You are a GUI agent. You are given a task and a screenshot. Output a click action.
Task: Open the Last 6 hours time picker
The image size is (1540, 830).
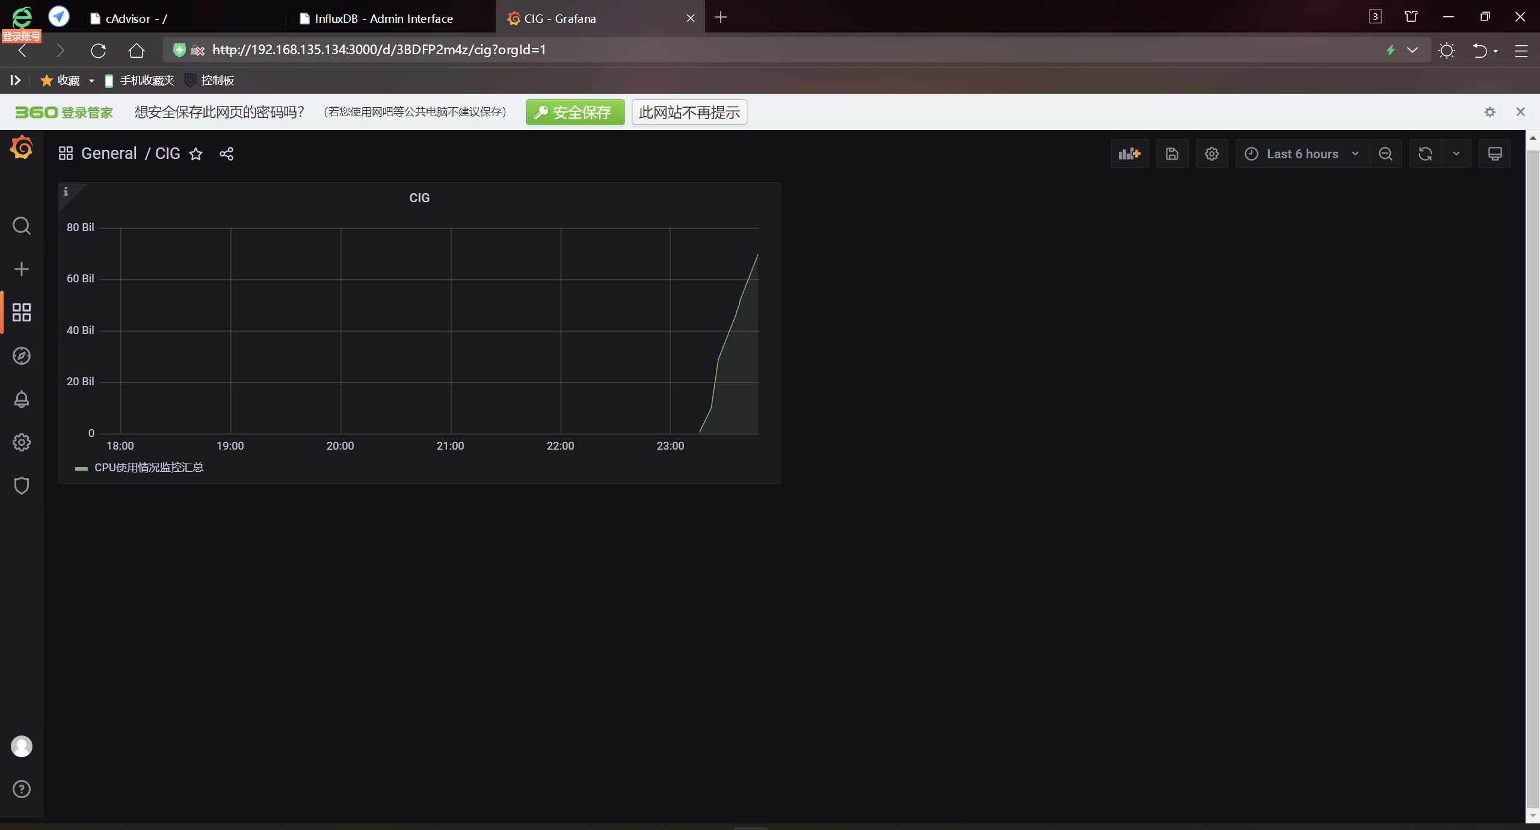pyautogui.click(x=1302, y=154)
